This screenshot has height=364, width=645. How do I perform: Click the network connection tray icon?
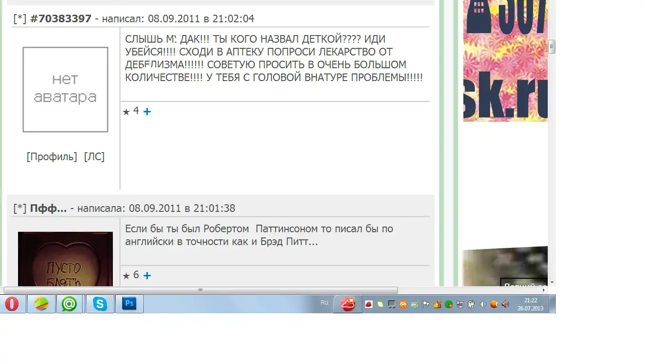click(x=460, y=304)
